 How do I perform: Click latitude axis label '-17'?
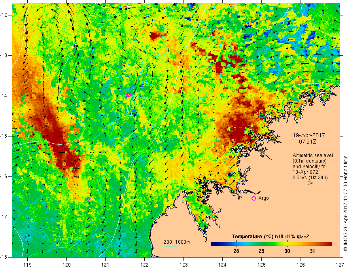[4, 217]
